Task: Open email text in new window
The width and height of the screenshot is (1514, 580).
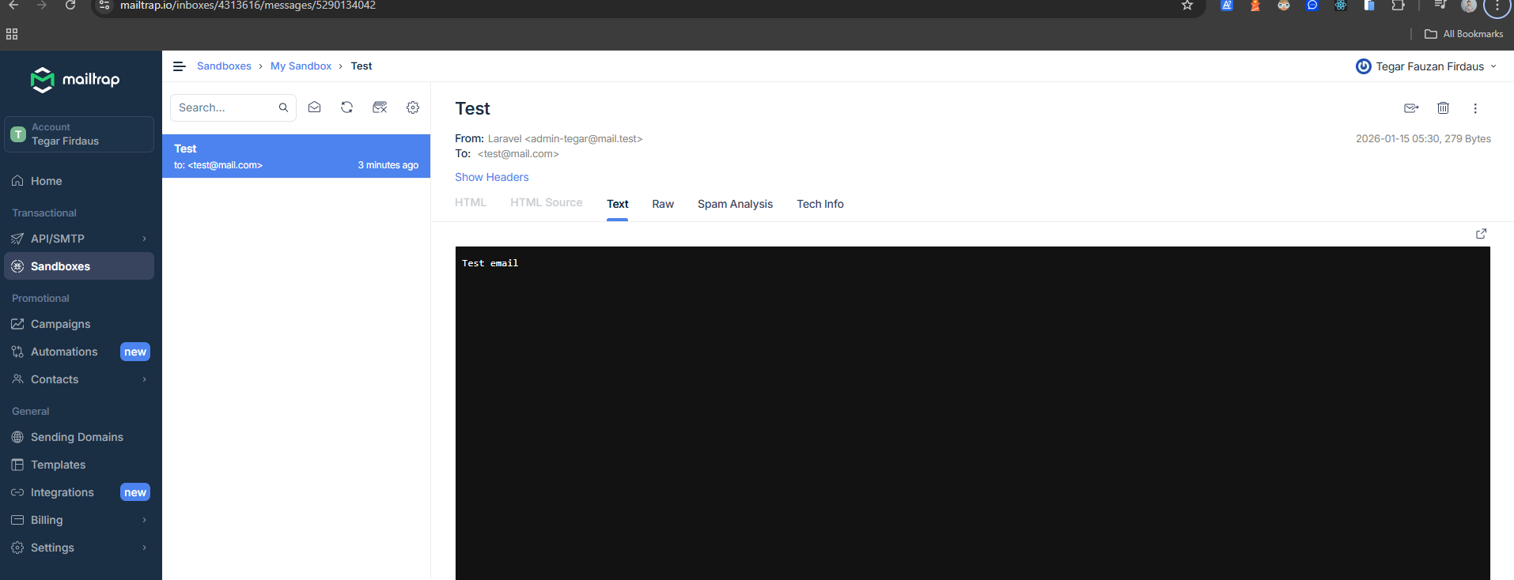Action: pos(1481,234)
